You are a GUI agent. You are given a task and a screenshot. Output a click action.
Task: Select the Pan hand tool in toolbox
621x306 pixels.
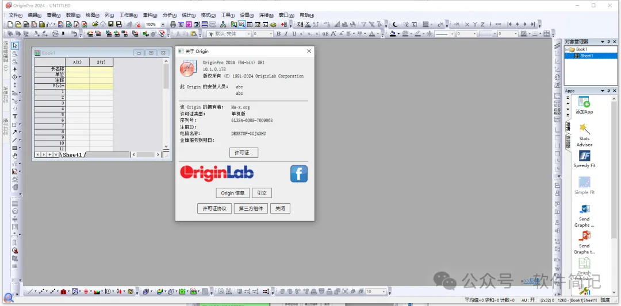point(15,156)
